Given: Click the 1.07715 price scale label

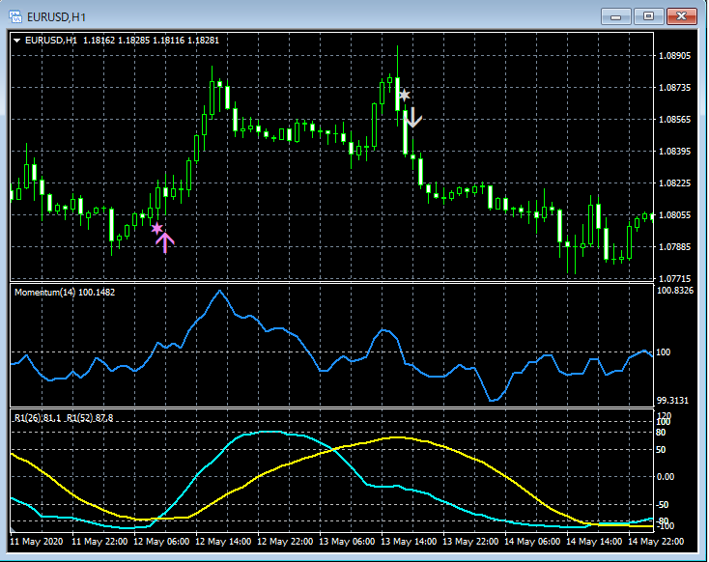Looking at the screenshot, I should pyautogui.click(x=674, y=279).
